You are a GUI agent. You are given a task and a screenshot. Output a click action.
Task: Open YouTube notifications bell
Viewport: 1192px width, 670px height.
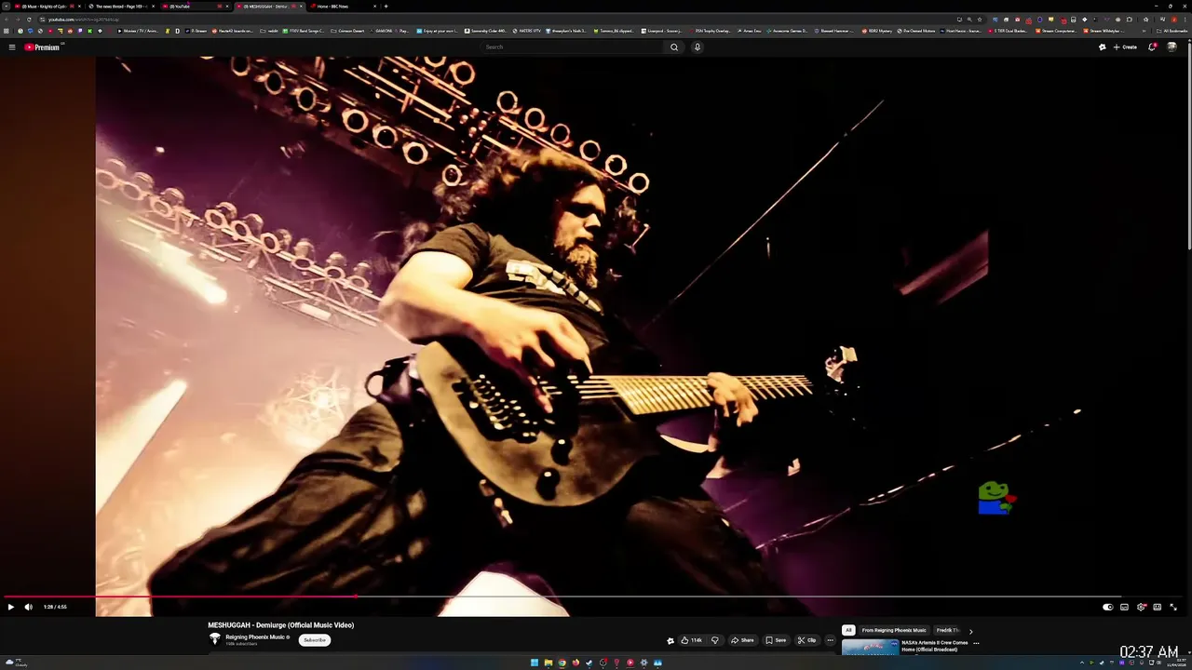click(1152, 47)
